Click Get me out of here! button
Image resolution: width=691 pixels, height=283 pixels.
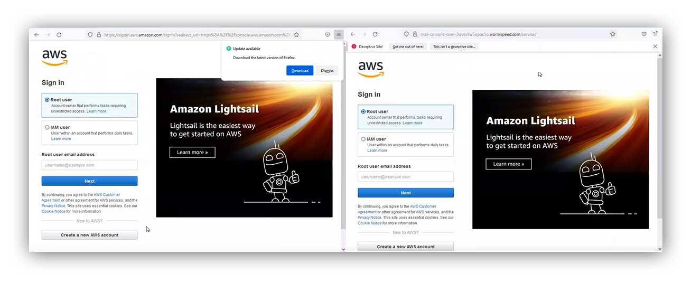[408, 46]
